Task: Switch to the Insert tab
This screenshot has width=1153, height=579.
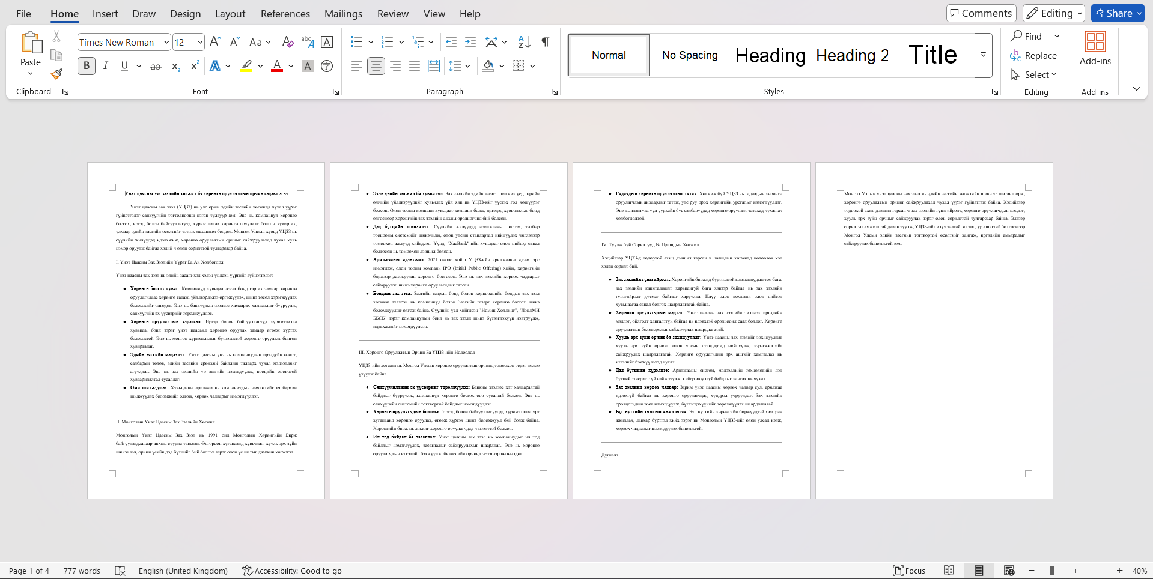Action: [x=105, y=14]
